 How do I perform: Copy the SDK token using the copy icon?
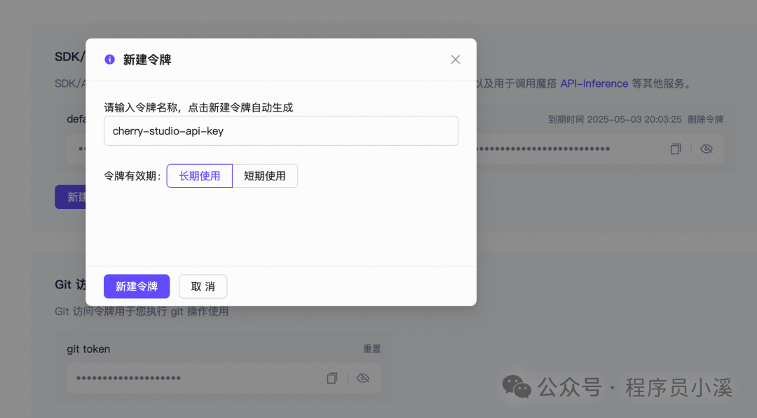click(676, 149)
